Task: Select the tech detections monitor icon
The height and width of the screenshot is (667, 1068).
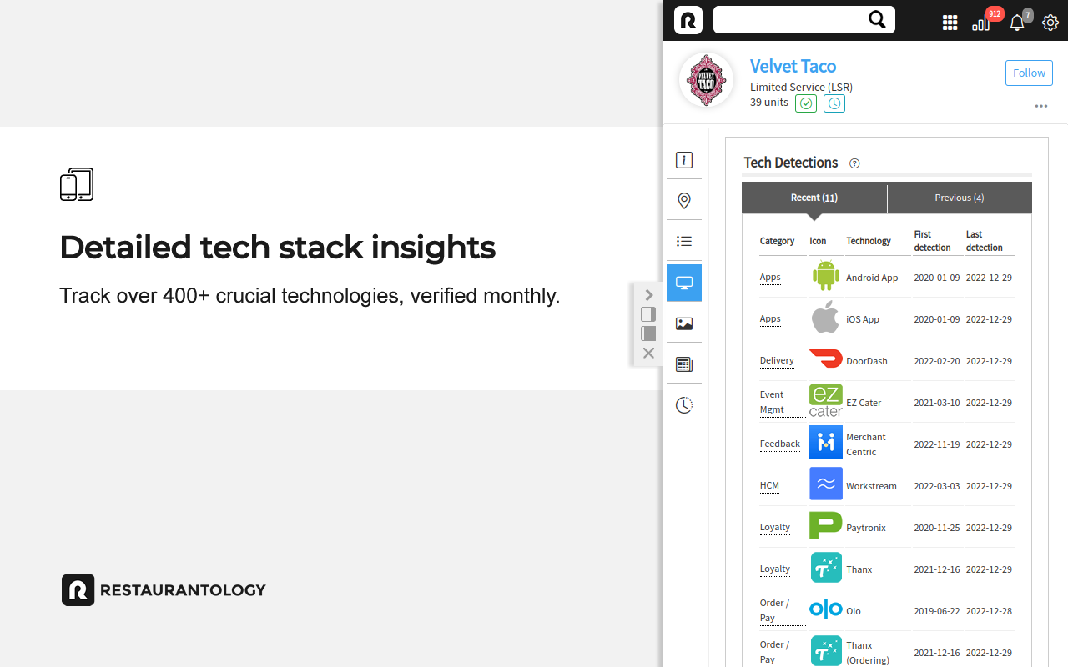Action: coord(684,283)
